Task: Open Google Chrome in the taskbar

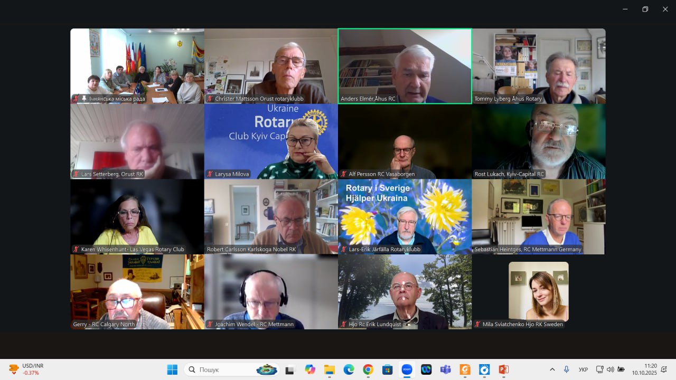Action: pyautogui.click(x=368, y=369)
